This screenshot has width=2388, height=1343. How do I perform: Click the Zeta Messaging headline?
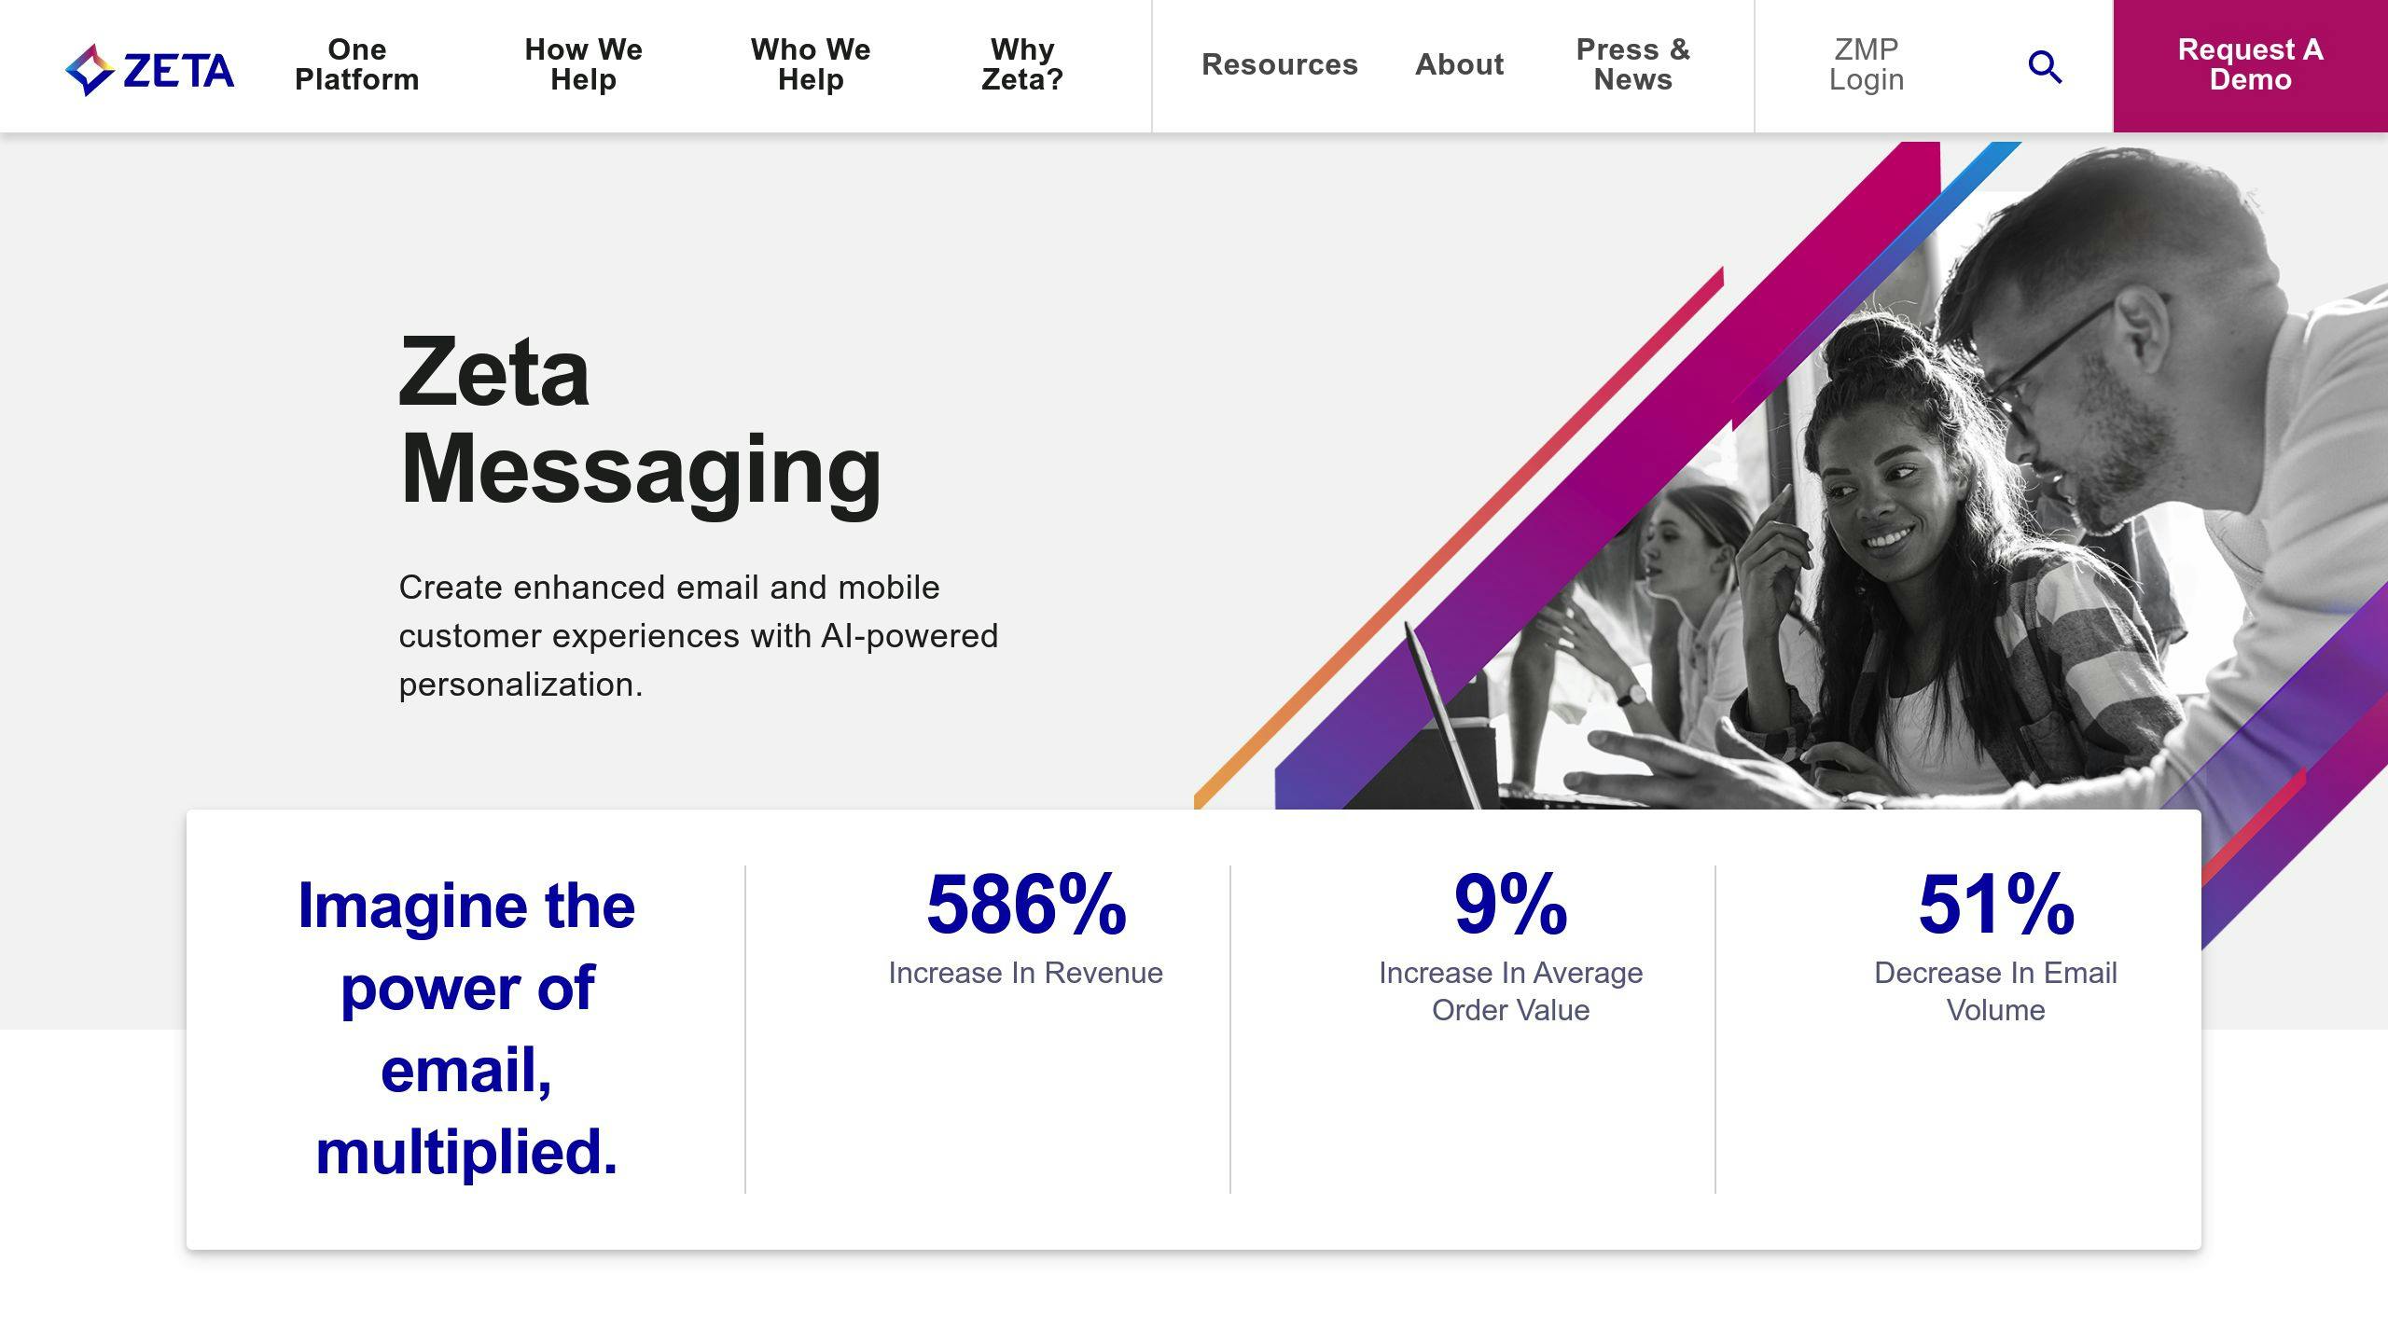[x=640, y=420]
